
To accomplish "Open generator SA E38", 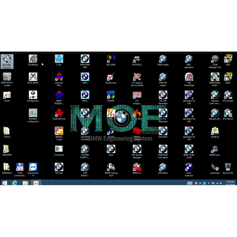I will pyautogui.click(x=189, y=116).
